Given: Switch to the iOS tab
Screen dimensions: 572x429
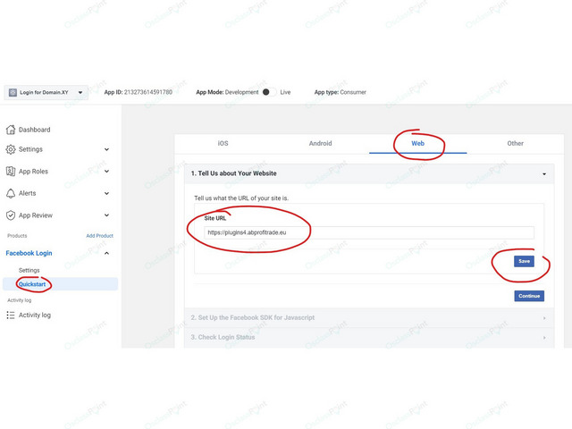Looking at the screenshot, I should tap(223, 143).
